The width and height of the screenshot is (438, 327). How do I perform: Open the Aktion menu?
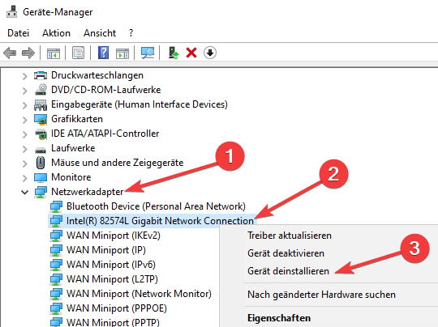[56, 33]
